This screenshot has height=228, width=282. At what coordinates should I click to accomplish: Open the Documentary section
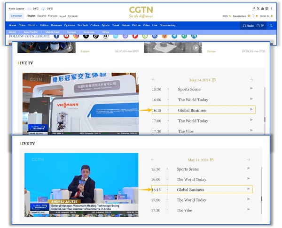pyautogui.click(x=168, y=25)
